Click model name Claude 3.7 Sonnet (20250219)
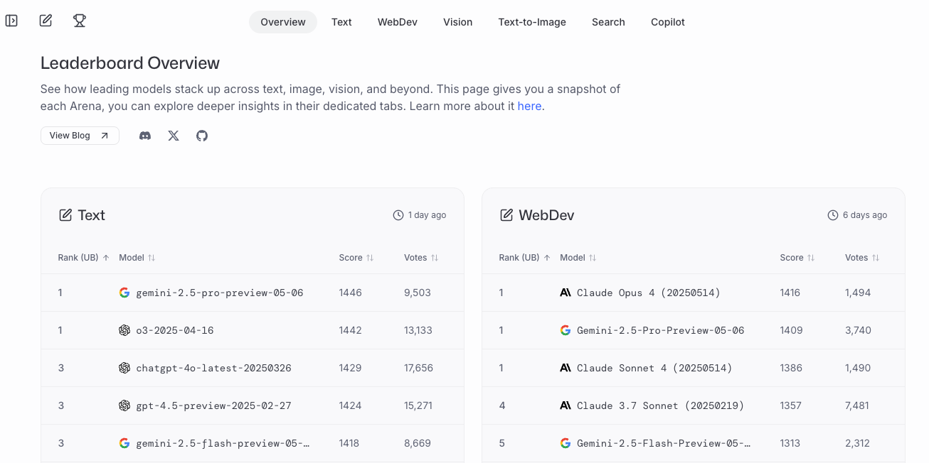 pos(660,405)
